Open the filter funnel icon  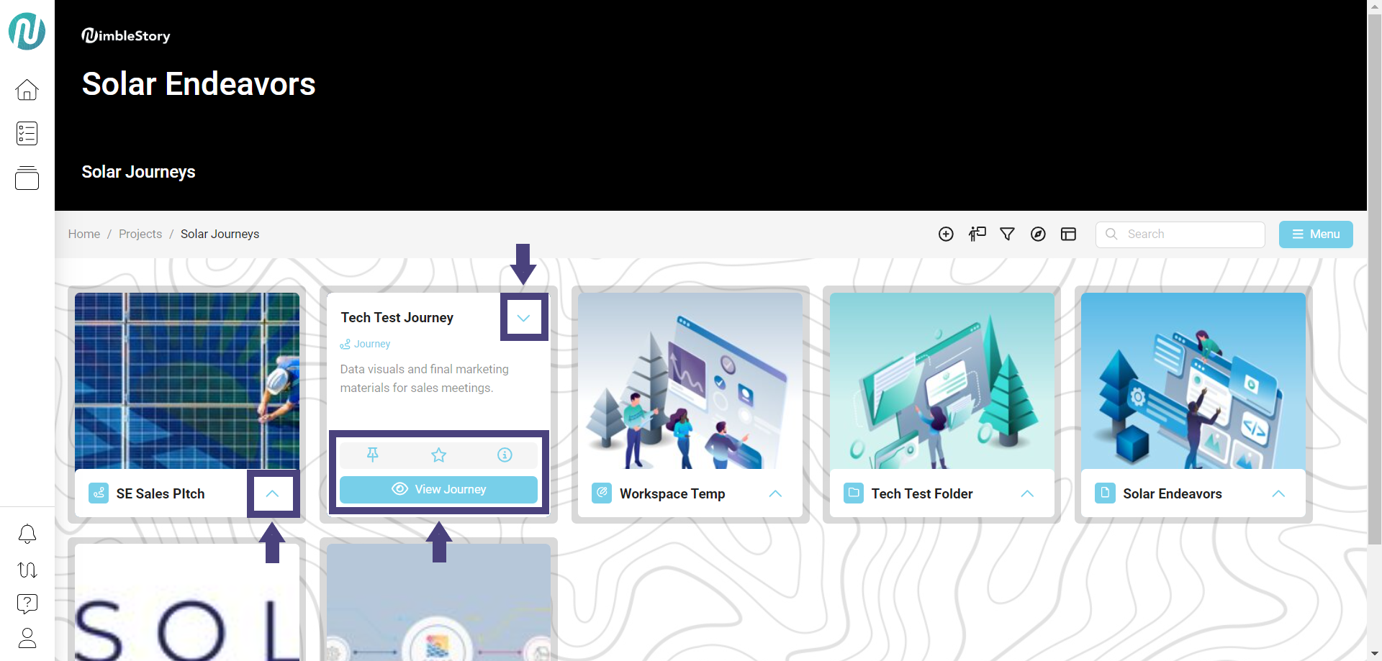click(1007, 234)
